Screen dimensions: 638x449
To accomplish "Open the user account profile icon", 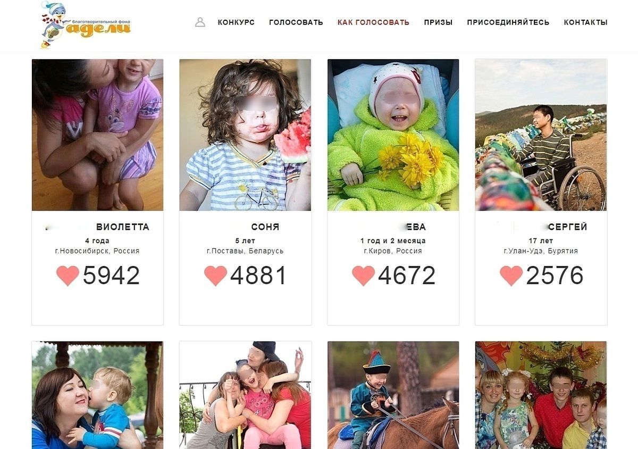I will click(200, 22).
